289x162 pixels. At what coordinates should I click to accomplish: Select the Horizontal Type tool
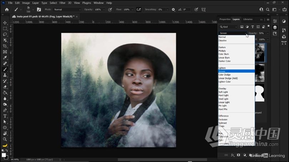click(x=5, y=116)
